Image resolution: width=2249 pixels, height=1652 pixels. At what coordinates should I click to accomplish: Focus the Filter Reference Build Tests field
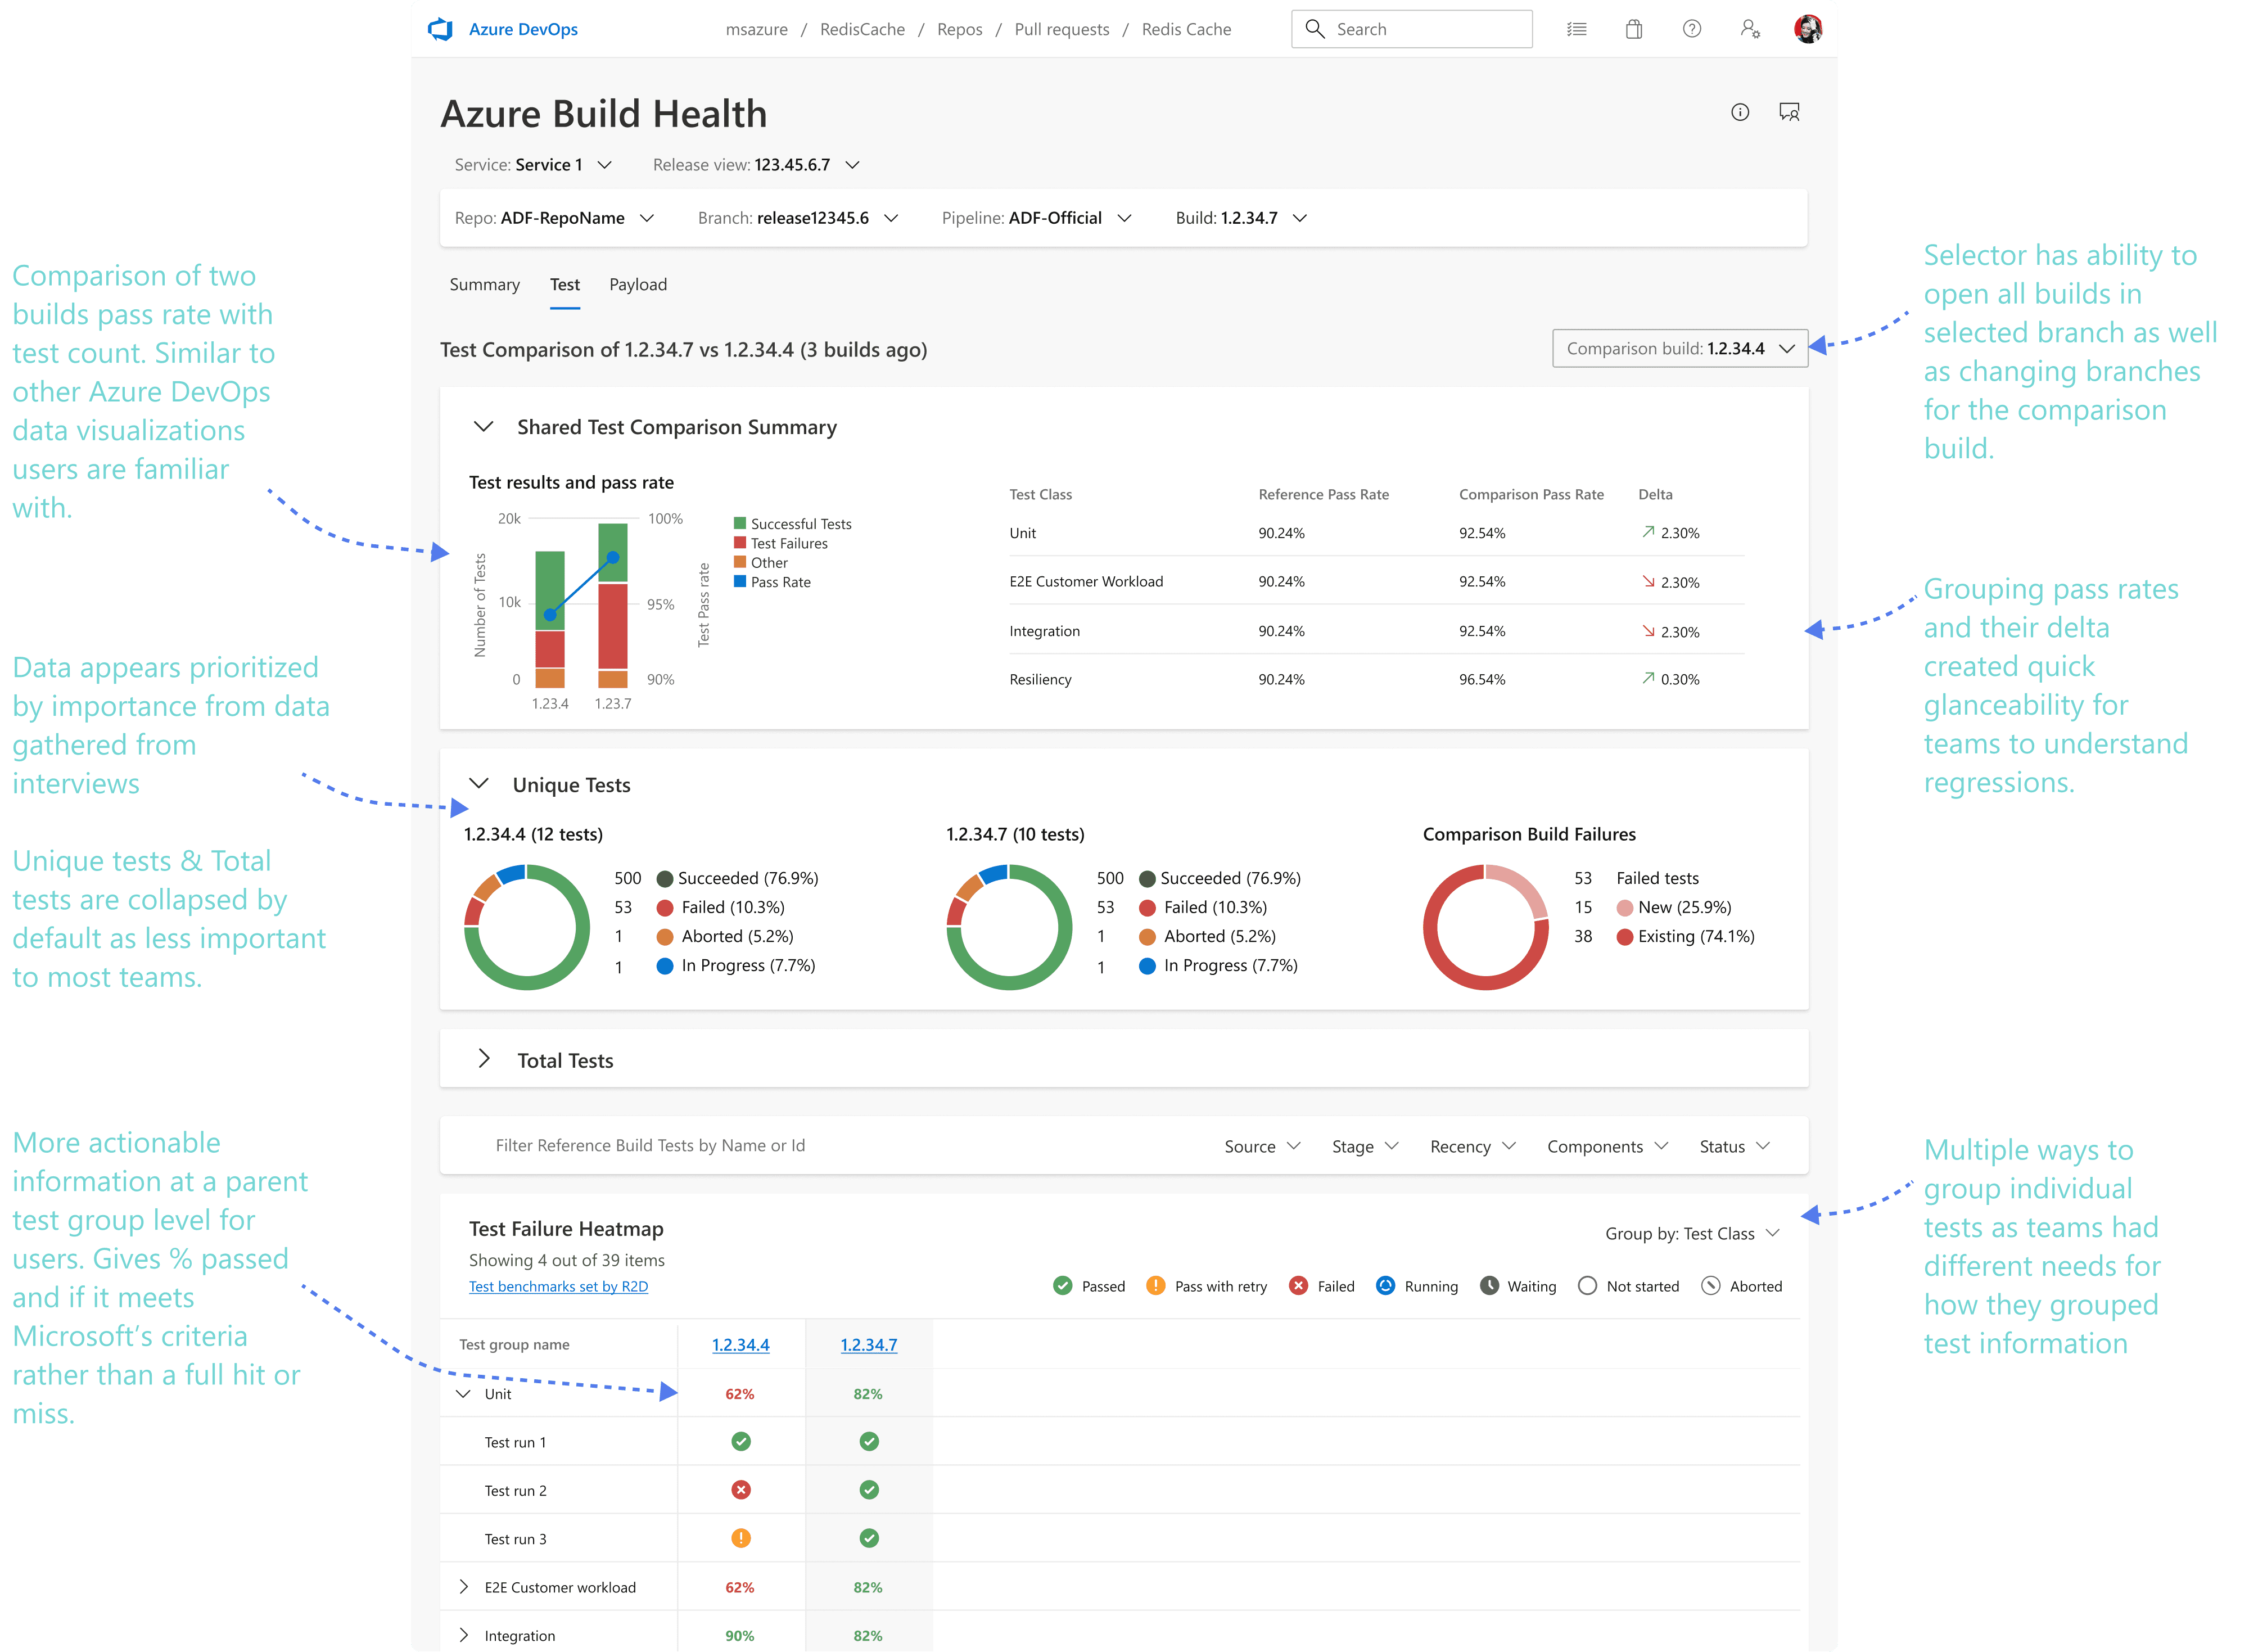point(650,1145)
